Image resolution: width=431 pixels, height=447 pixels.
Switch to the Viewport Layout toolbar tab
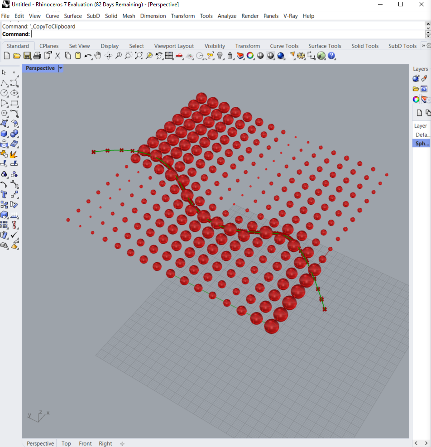coord(174,46)
